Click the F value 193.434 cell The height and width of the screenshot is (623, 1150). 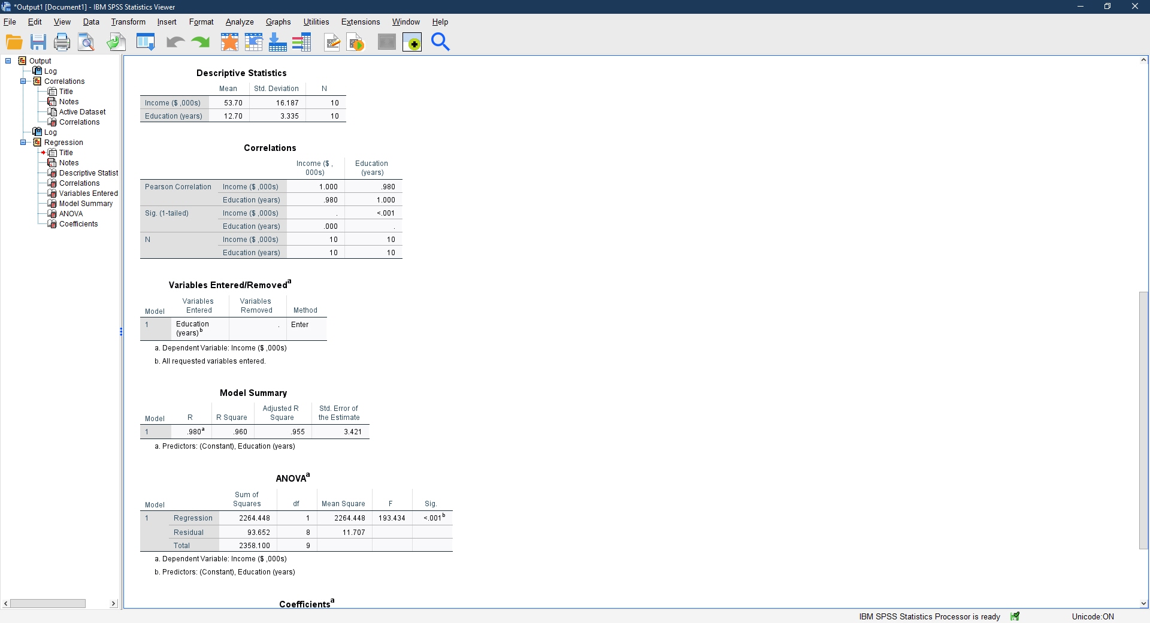point(392,518)
